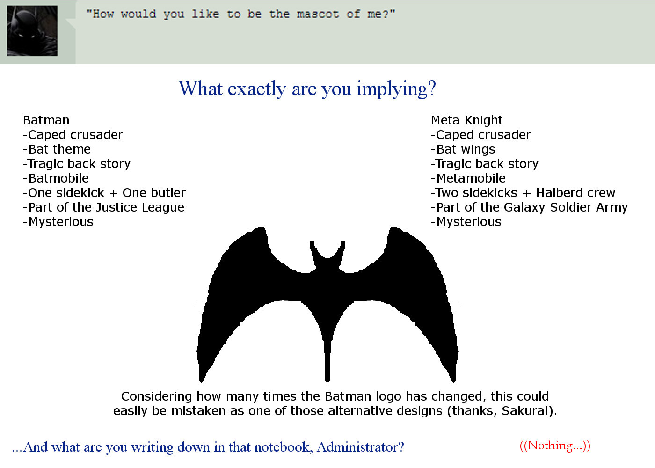Click the caption line starting "Considering how many times"
This screenshot has width=655, height=468.
click(335, 396)
